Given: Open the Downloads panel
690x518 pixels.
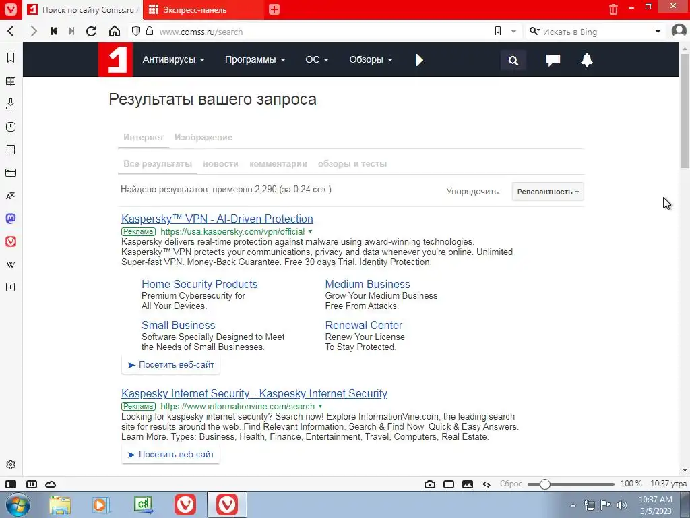Looking at the screenshot, I should tap(11, 104).
